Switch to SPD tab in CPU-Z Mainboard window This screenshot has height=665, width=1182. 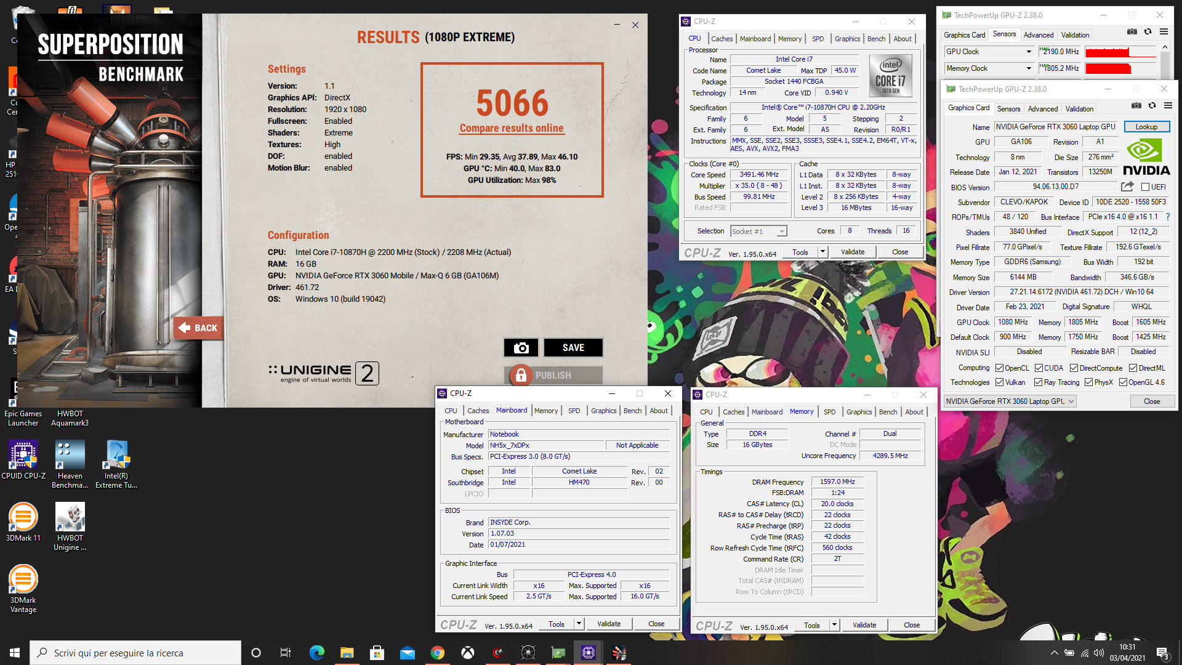tap(574, 411)
